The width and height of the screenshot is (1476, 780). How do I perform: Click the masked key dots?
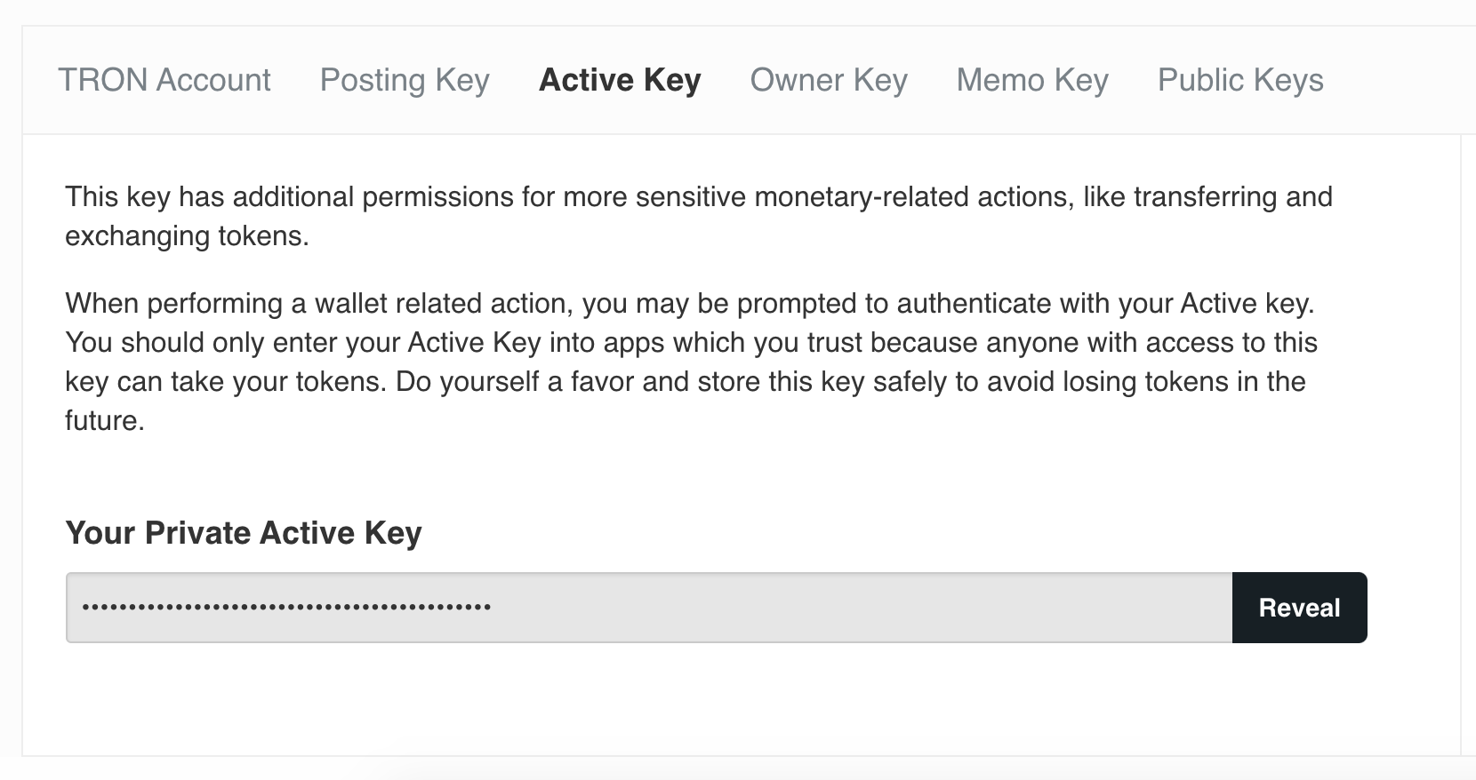pos(286,609)
